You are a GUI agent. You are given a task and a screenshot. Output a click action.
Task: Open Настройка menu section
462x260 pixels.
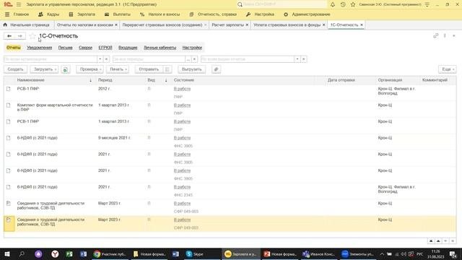point(260,14)
